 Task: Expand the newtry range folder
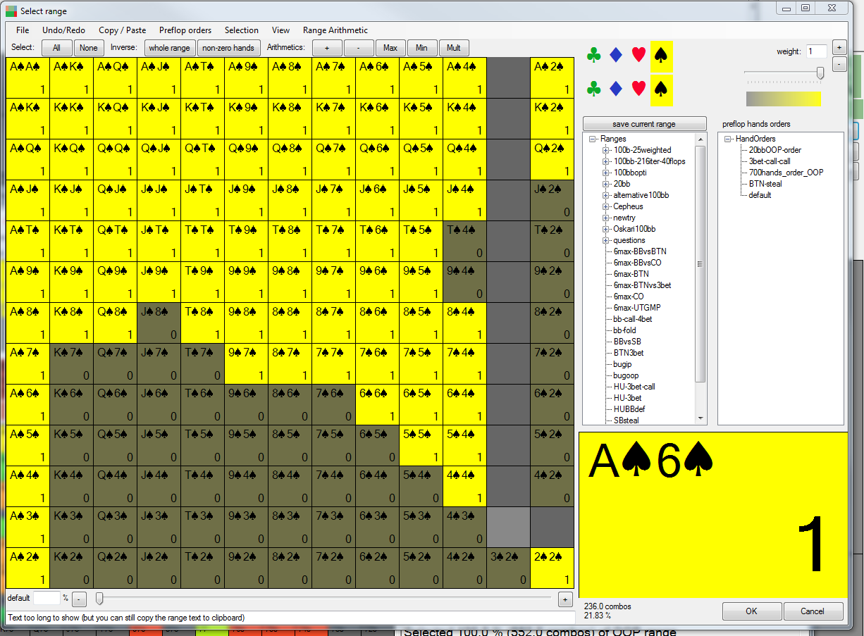[x=605, y=218]
